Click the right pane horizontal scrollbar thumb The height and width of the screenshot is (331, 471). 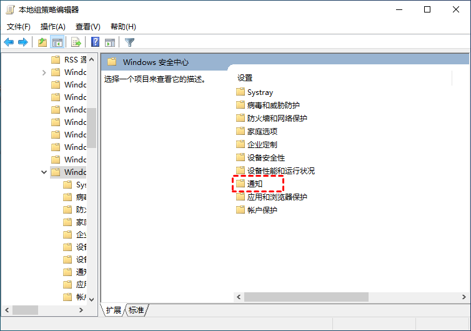306,297
